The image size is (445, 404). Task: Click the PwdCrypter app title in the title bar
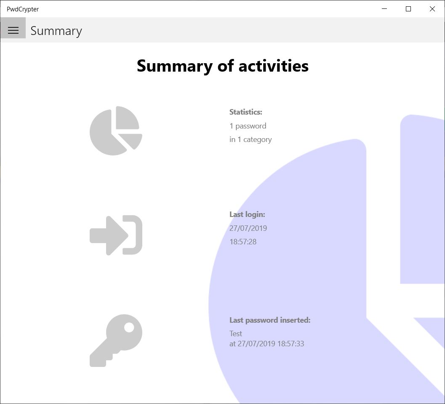tap(22, 9)
